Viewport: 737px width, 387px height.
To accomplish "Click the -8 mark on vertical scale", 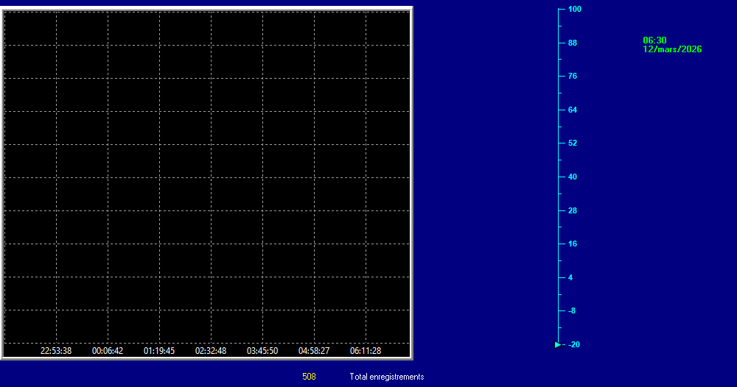I will (572, 311).
